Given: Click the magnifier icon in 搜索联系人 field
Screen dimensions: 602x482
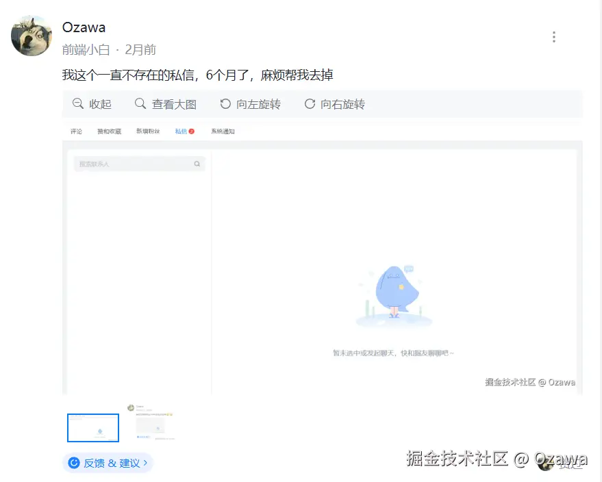Looking at the screenshot, I should (197, 164).
